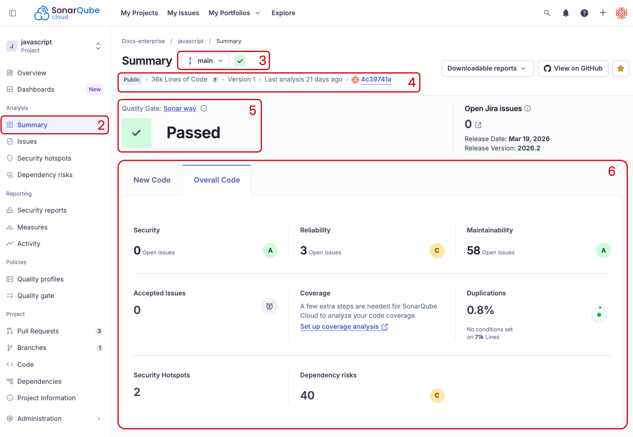633x437 pixels.
Task: Open the Set up coverage analysis link
Action: 344,327
